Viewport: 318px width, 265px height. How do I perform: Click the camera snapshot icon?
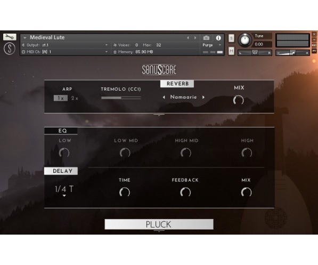click(206, 38)
